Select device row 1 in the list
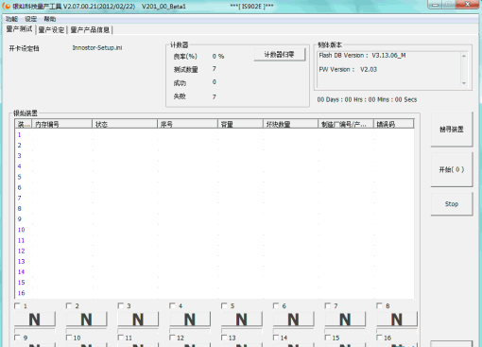Screen dimensions: 482x347 (x=215, y=134)
